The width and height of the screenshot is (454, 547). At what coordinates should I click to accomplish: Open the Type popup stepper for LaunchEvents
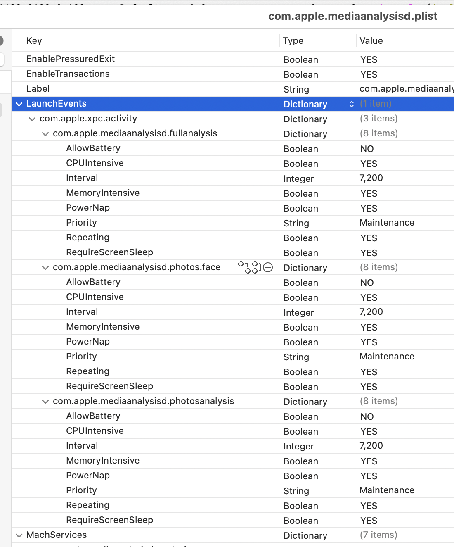(x=351, y=104)
